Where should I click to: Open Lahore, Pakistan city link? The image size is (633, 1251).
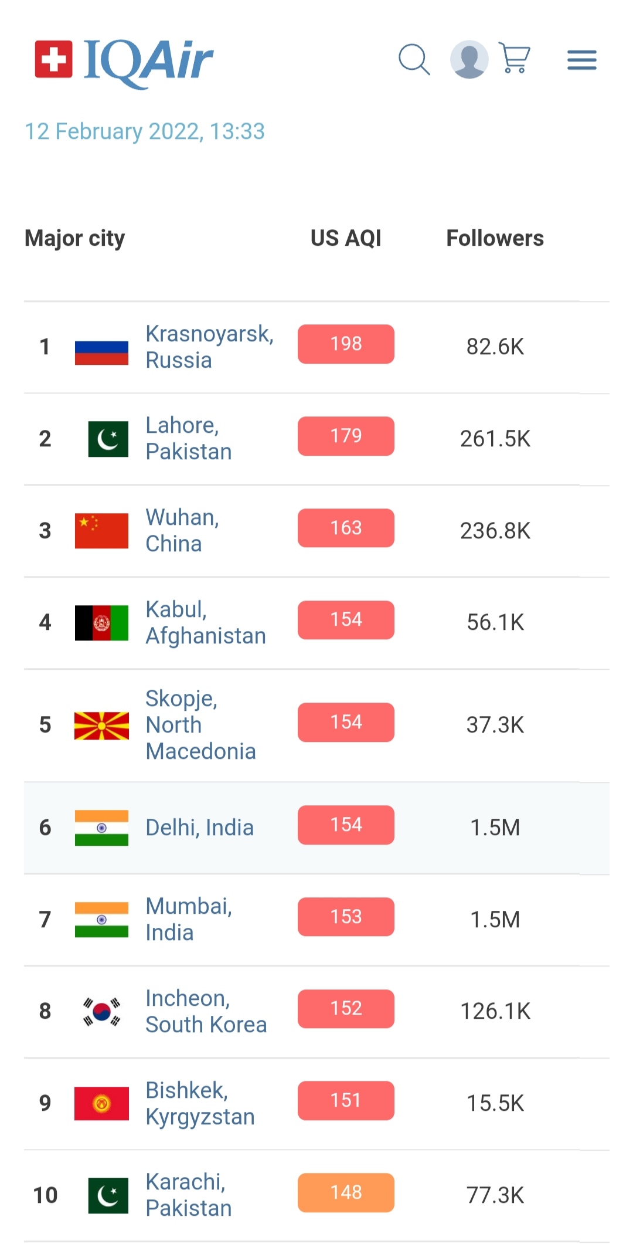pyautogui.click(x=189, y=438)
